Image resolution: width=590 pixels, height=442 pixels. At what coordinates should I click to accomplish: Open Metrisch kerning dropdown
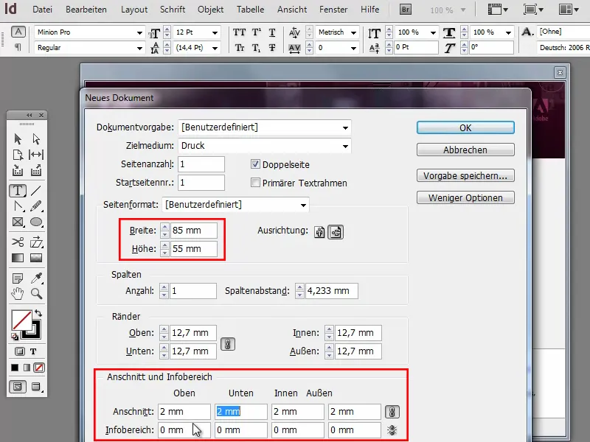[353, 33]
